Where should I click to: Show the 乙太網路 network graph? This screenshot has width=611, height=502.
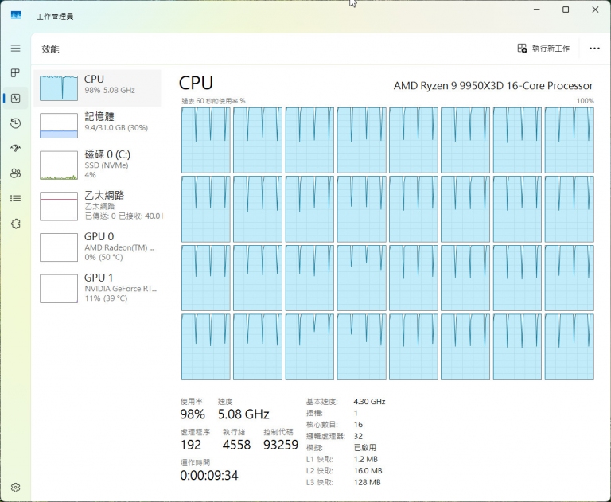coord(97,205)
